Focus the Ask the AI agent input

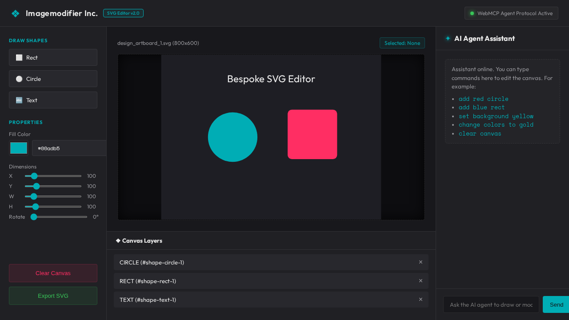click(491, 304)
